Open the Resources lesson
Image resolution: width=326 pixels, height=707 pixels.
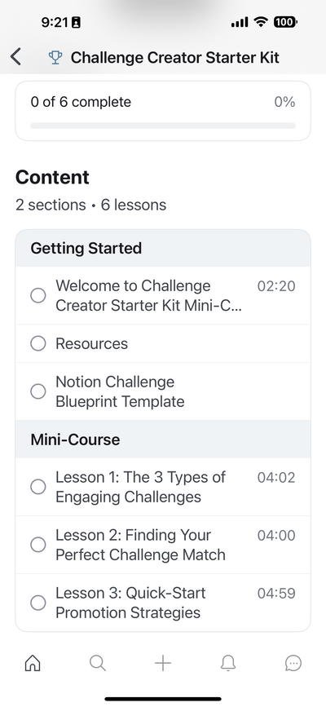[x=163, y=343]
